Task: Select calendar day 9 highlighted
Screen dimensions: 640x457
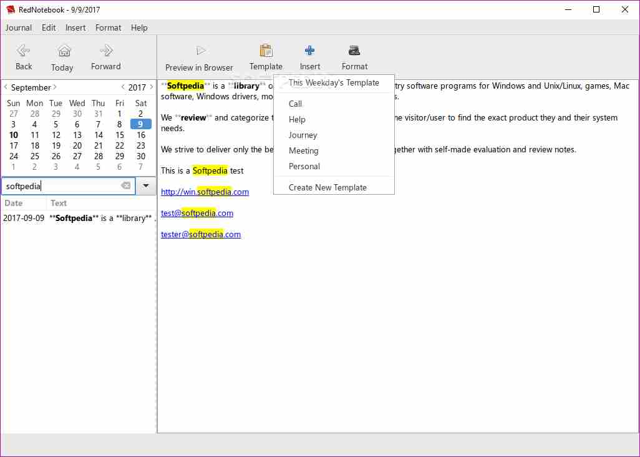Action: 140,124
